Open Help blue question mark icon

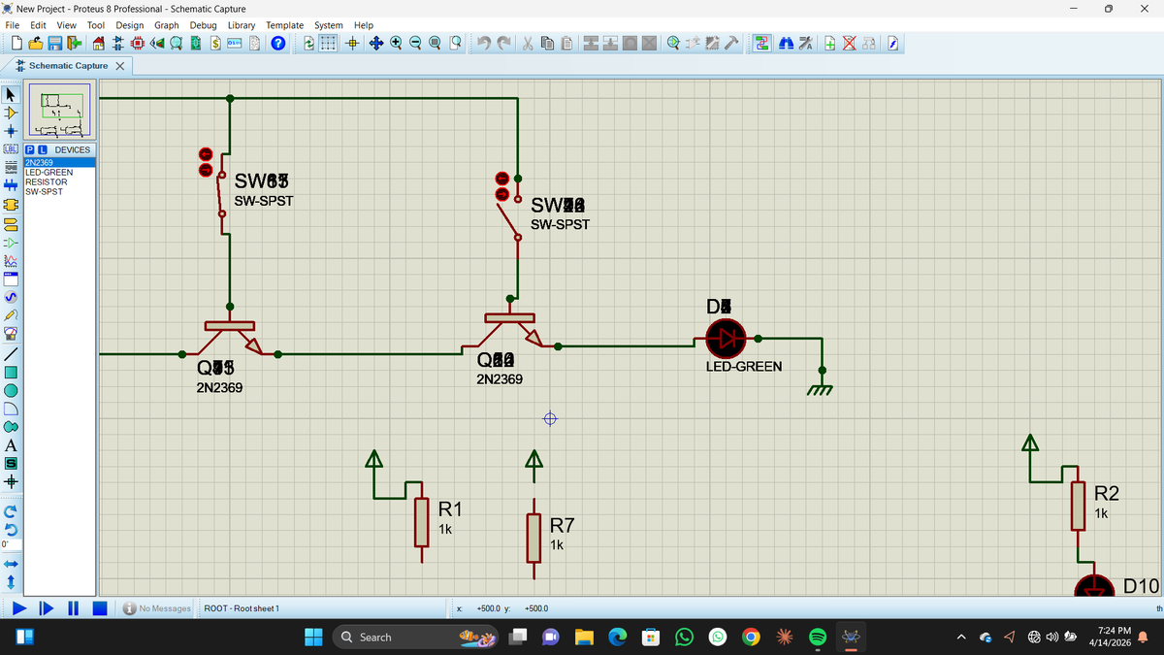click(x=277, y=44)
